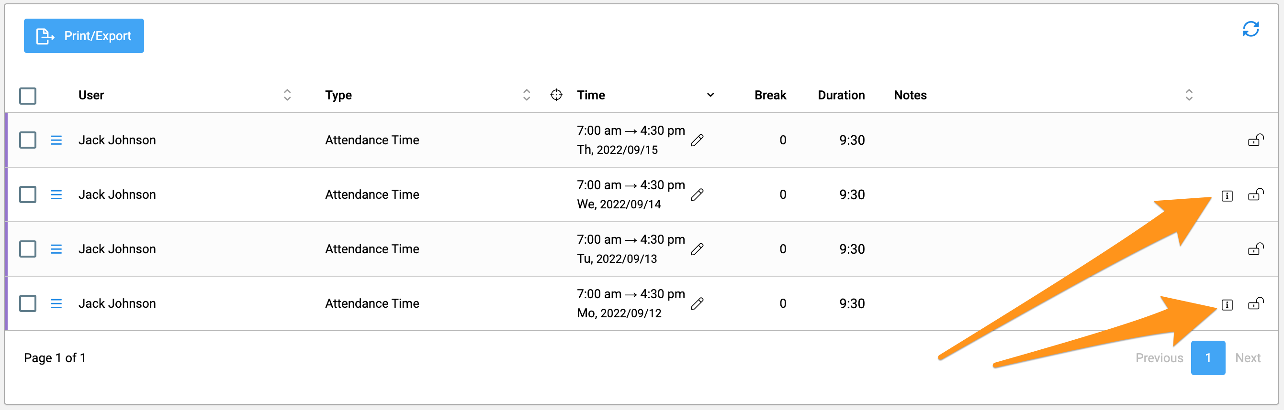This screenshot has width=1284, height=410.
Task: Open row menu lines for 2022/09/14 entry
Action: tap(56, 194)
